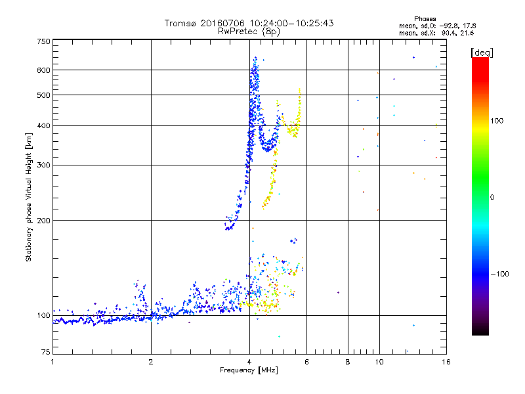Click the y-axis tick label "500"
Screen dimensions: 525x394
pyautogui.click(x=43, y=95)
